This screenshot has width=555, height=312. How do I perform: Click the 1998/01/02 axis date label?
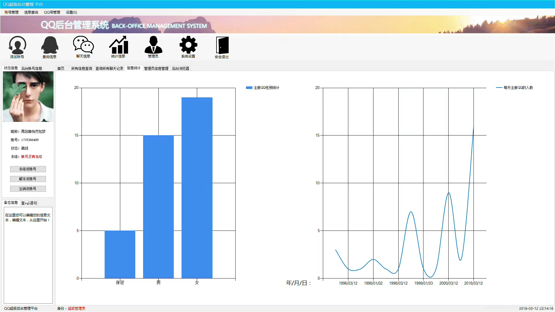pyautogui.click(x=373, y=283)
